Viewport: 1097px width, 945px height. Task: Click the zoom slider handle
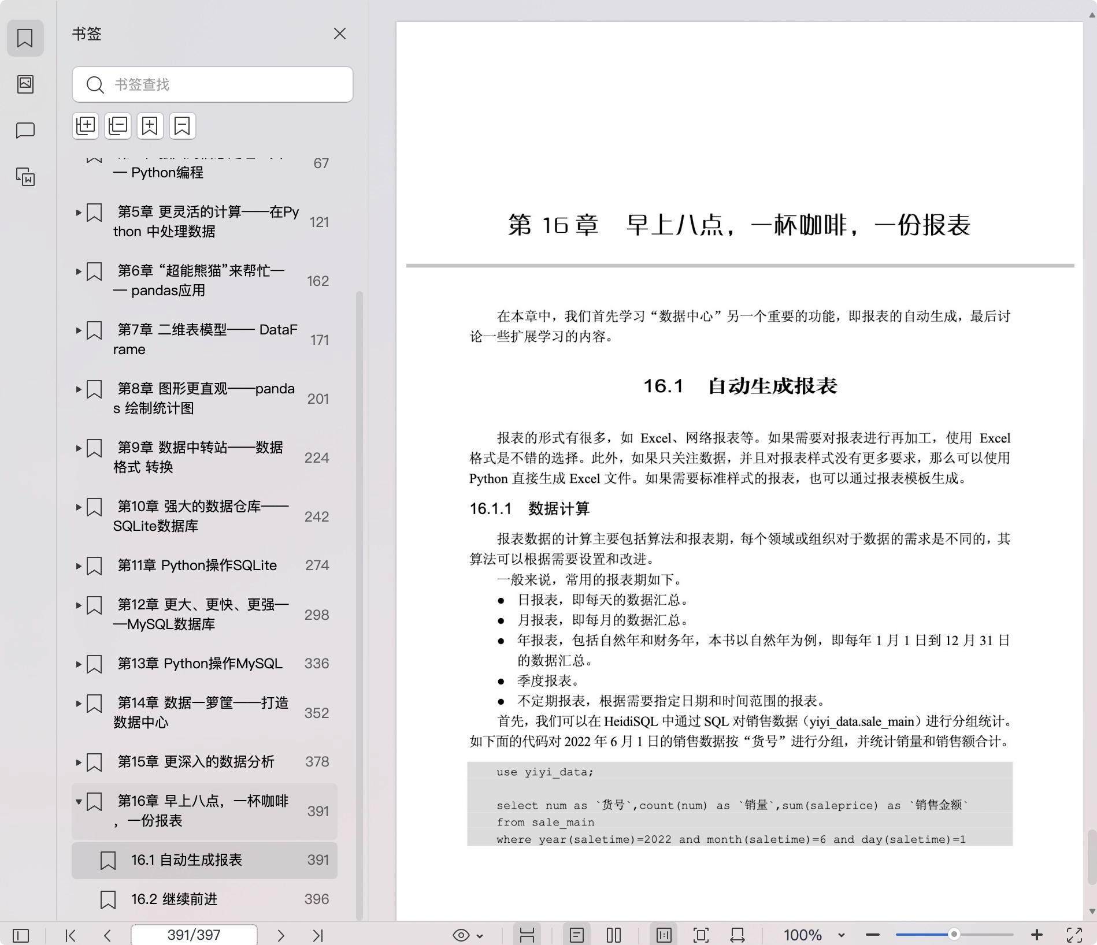click(x=954, y=934)
